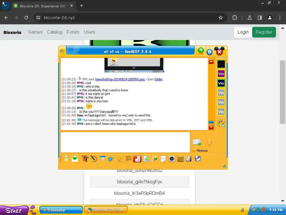
Task: Click the send file document icon
Action: tap(146, 158)
